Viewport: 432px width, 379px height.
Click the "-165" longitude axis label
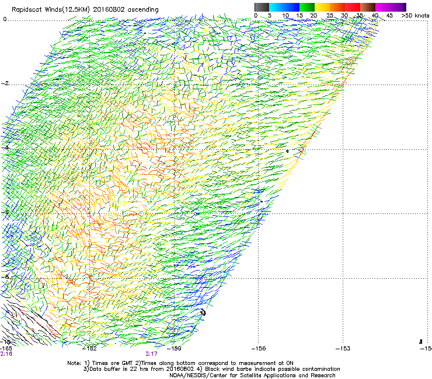pyautogui.click(x=6, y=349)
